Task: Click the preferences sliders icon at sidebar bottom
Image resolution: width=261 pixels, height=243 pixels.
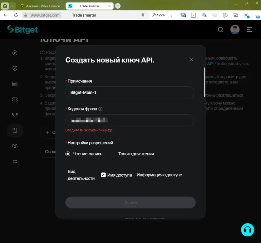Action: [15, 162]
